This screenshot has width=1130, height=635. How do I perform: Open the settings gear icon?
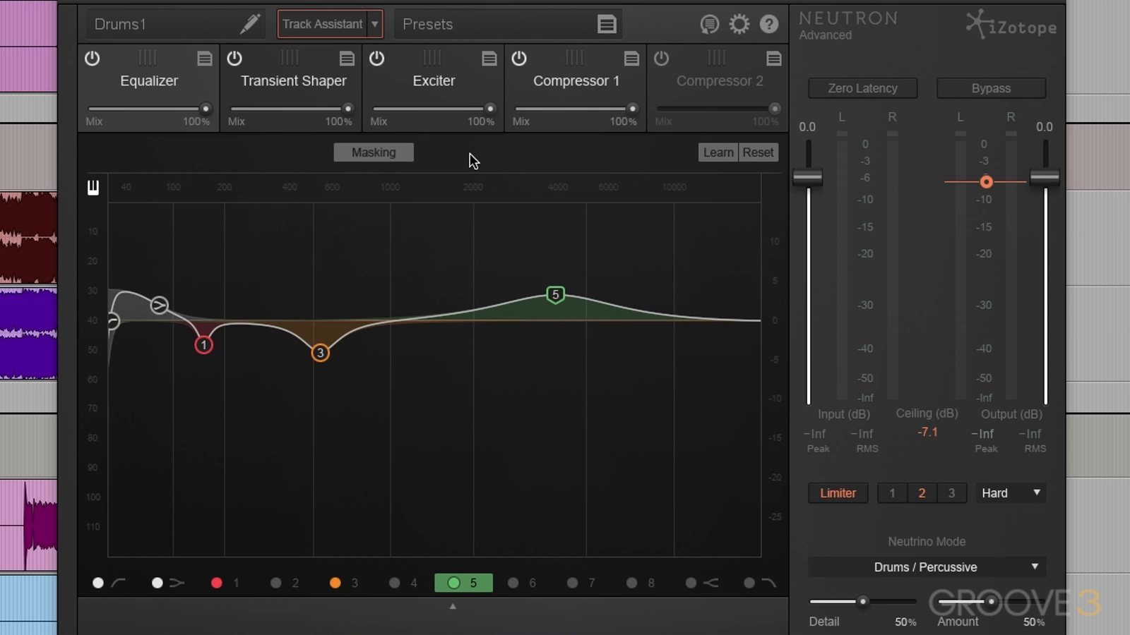point(739,24)
